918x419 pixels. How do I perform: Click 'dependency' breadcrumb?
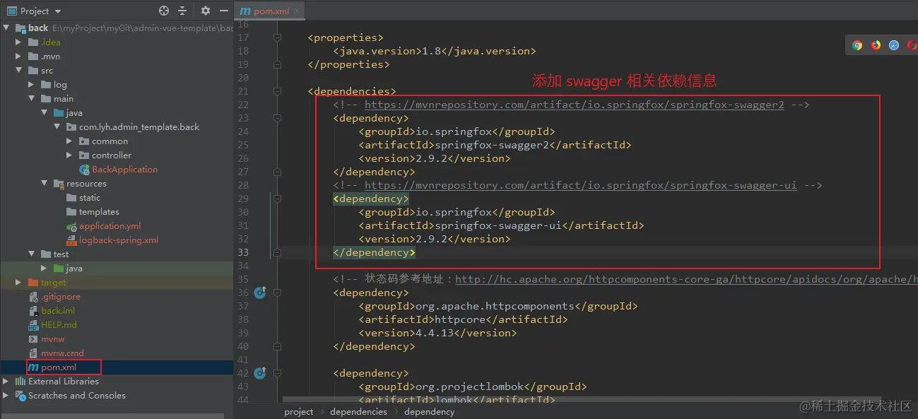tap(429, 411)
